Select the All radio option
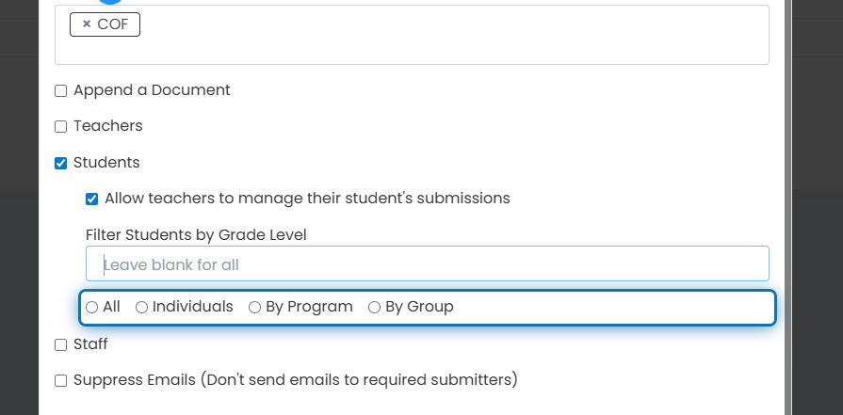843x415 pixels. [x=92, y=307]
